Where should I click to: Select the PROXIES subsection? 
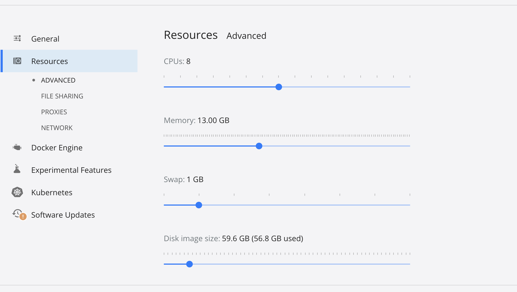54,112
